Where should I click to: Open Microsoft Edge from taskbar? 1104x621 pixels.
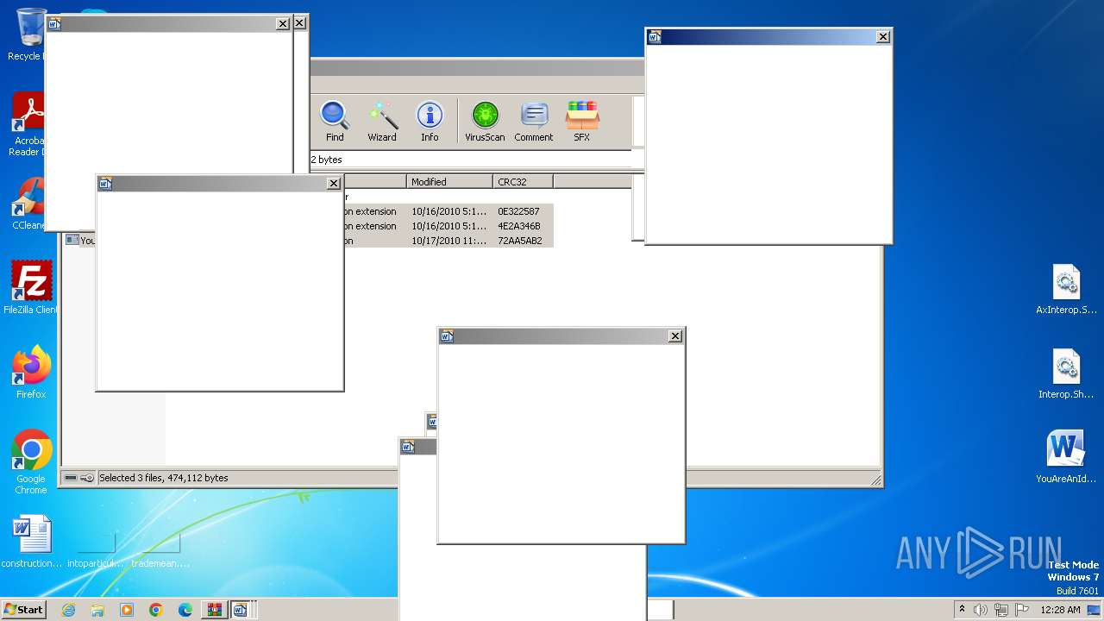coord(185,610)
